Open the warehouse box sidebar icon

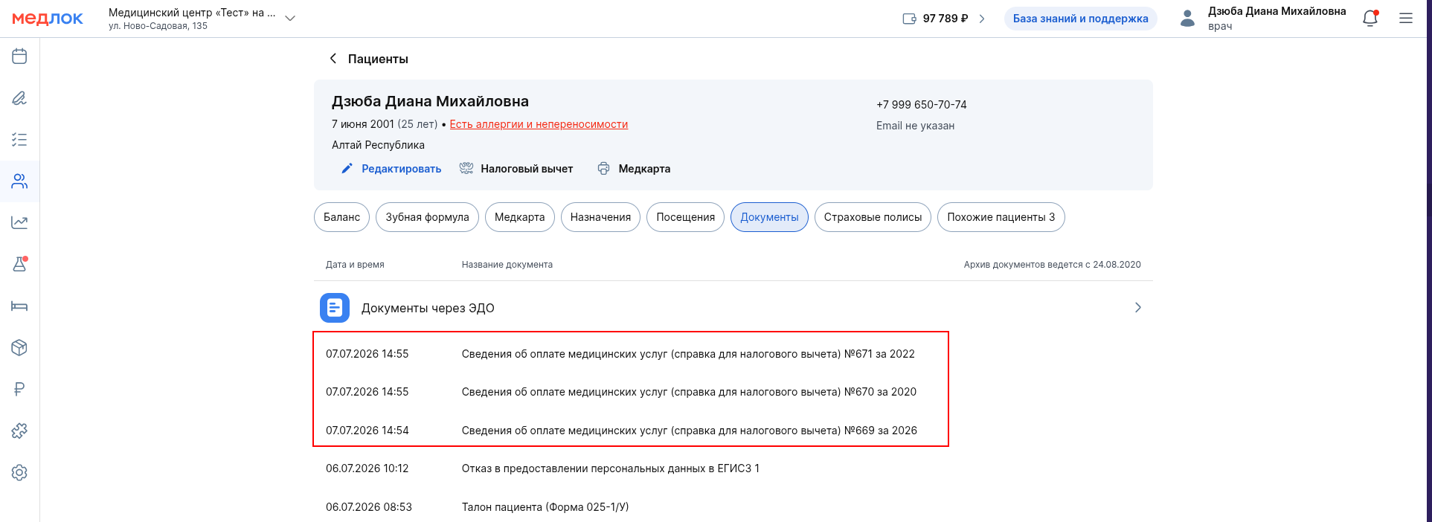(x=19, y=347)
